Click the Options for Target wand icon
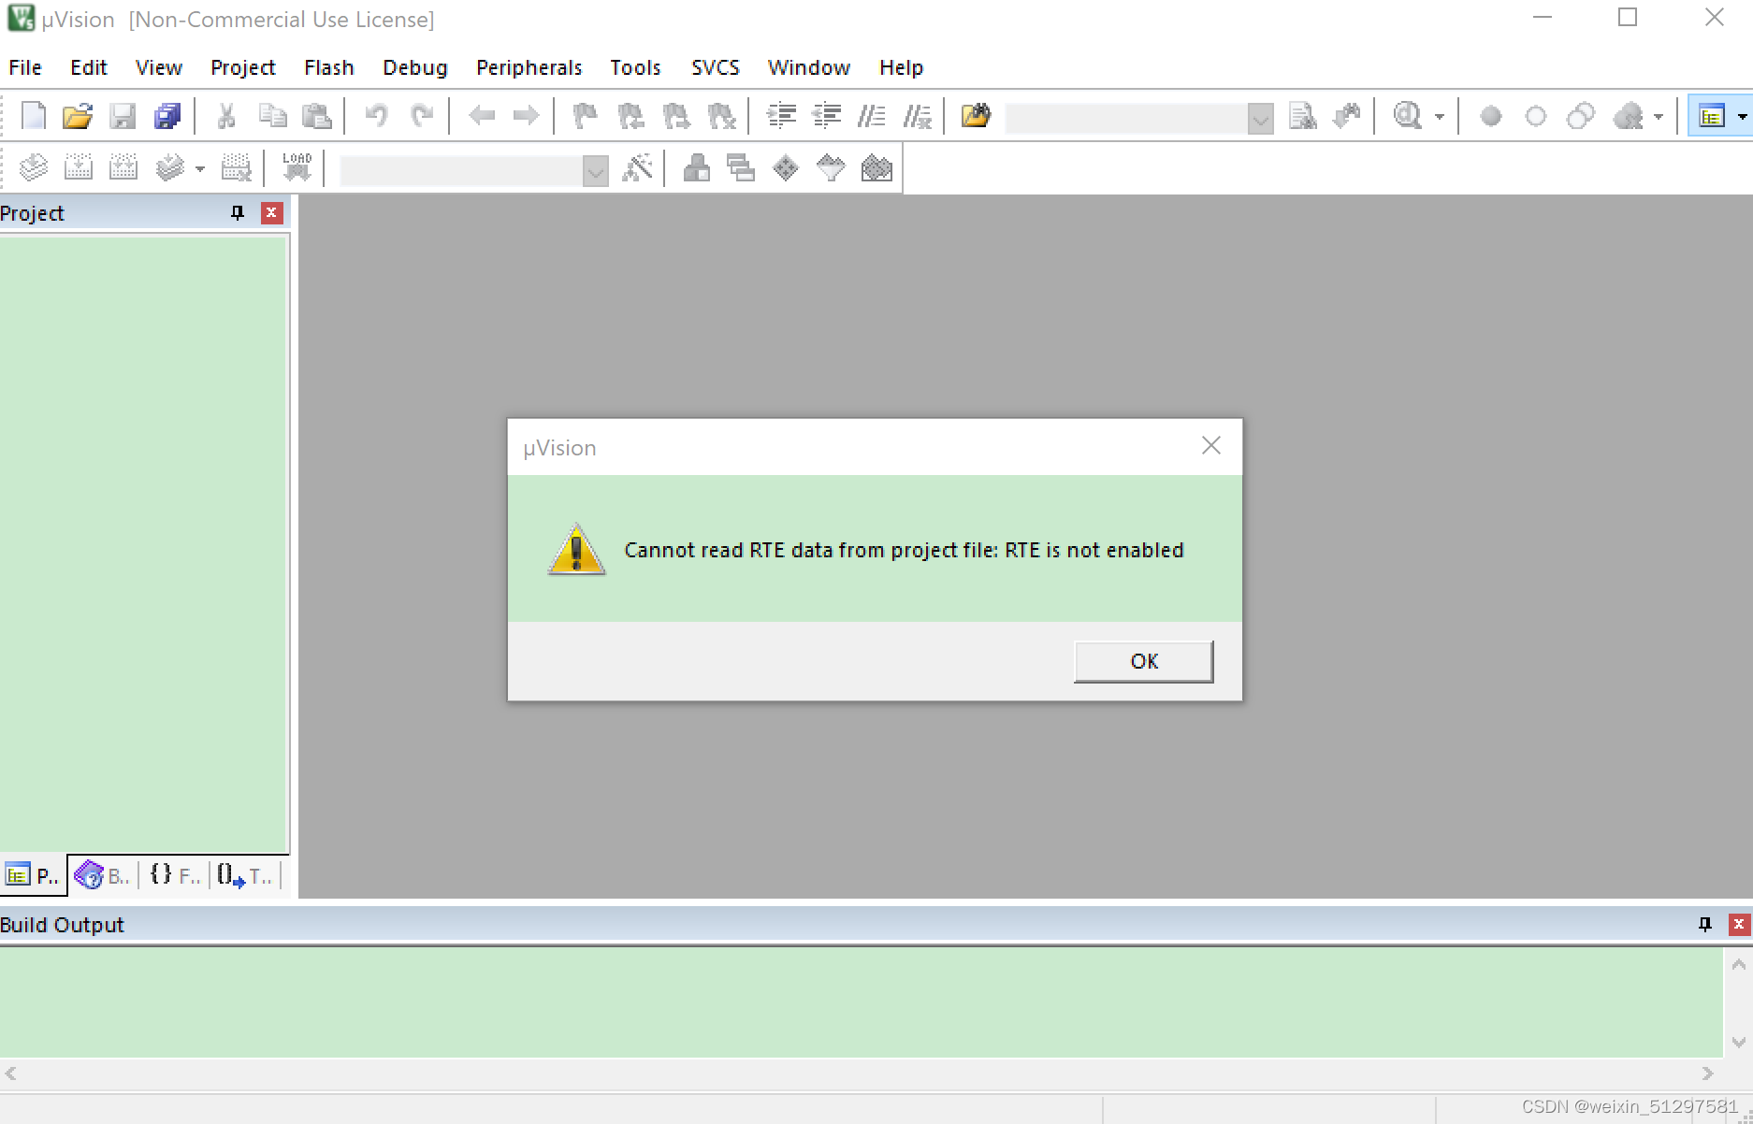1753x1124 pixels. click(x=638, y=168)
